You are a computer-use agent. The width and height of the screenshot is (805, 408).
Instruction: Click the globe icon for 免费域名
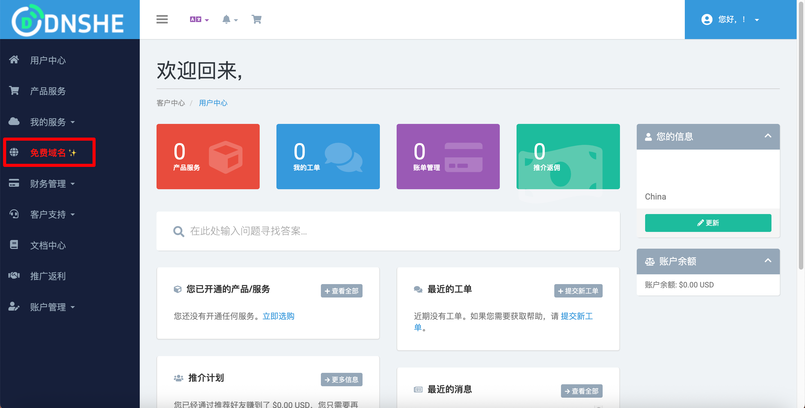(14, 152)
